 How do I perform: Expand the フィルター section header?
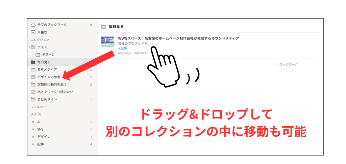(38, 107)
